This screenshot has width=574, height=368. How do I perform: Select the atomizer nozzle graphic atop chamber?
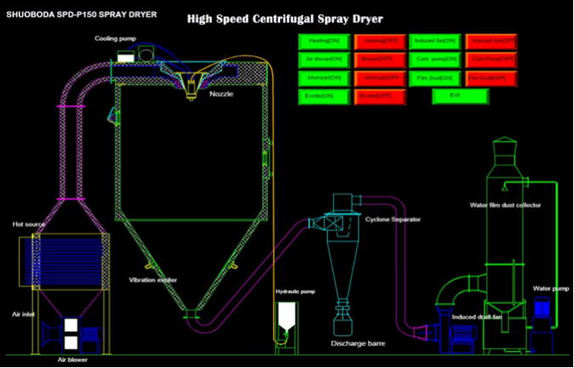191,87
